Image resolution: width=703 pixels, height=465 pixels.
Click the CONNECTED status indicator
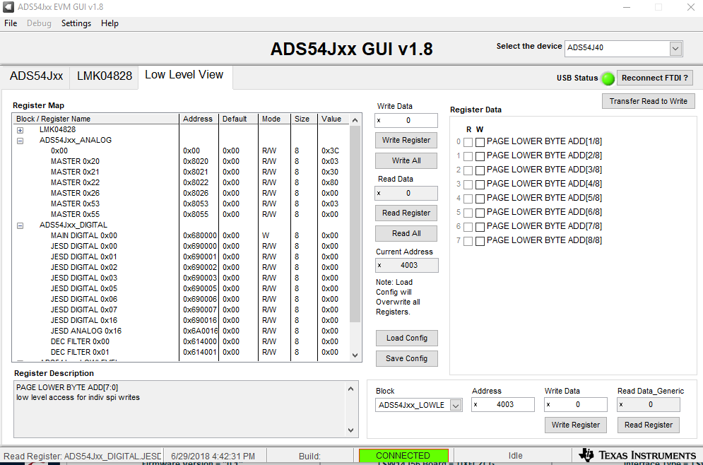(403, 456)
